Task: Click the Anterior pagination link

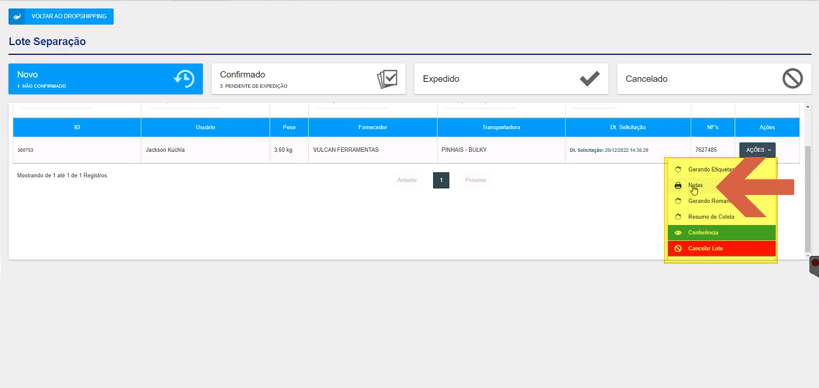Action: coord(407,180)
